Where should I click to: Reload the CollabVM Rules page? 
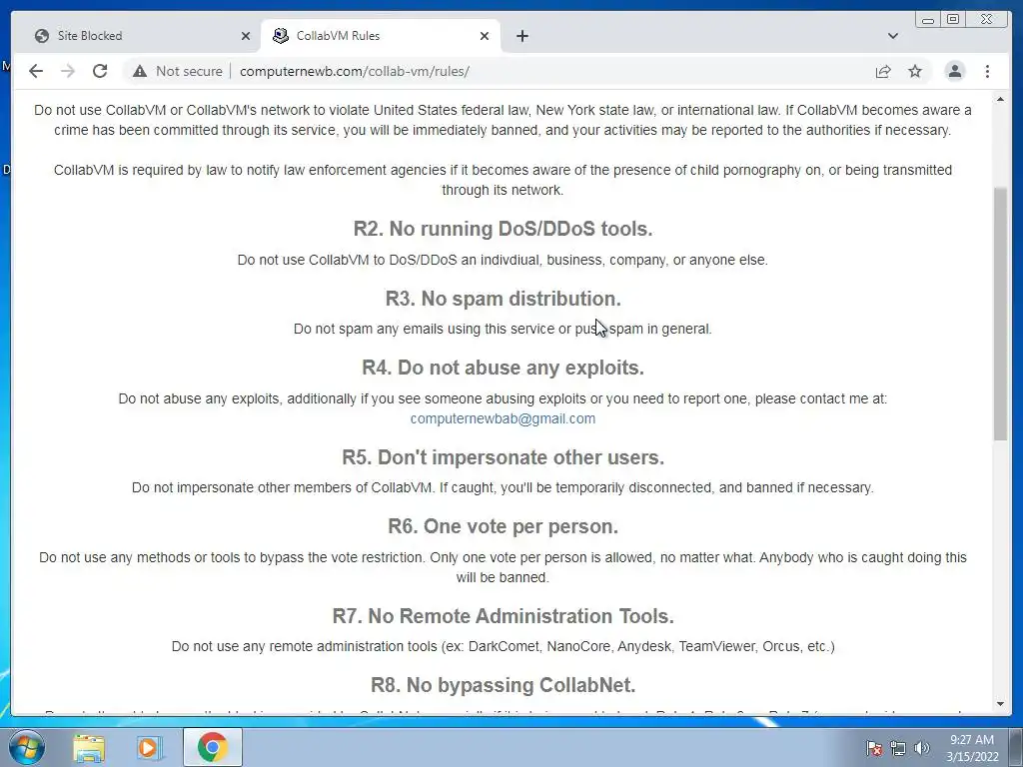pos(100,71)
